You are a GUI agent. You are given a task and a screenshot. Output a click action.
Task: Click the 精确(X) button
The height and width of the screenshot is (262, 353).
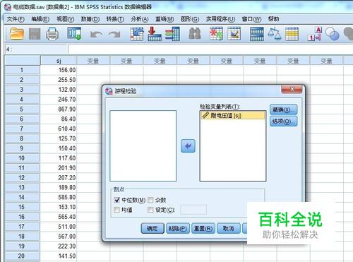[283, 109]
